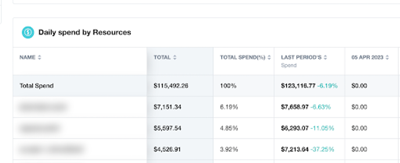
Task: Click the $6,293.07 last period value
Action: (295, 128)
